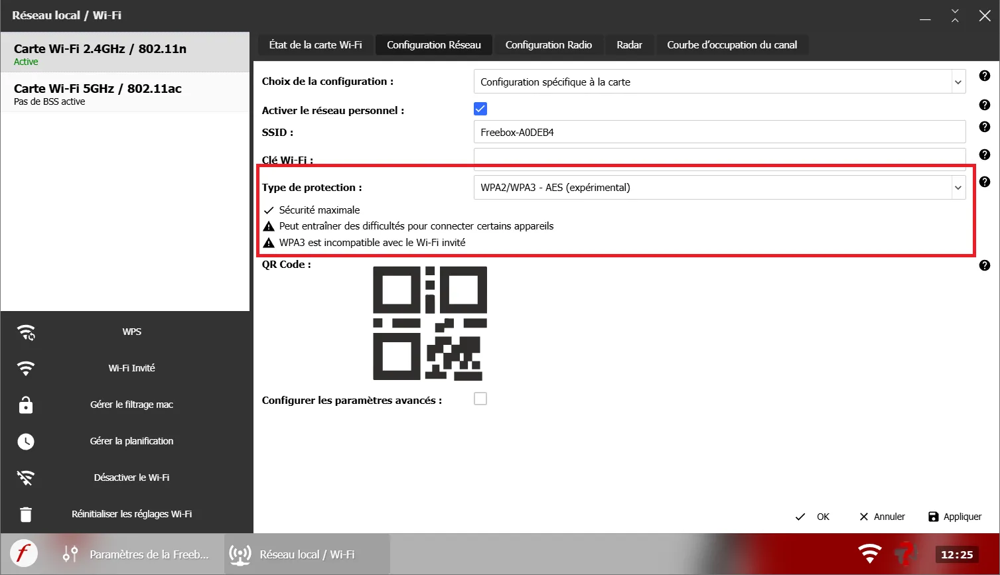Open help icon for the QR Code
The width and height of the screenshot is (1000, 575).
click(985, 265)
